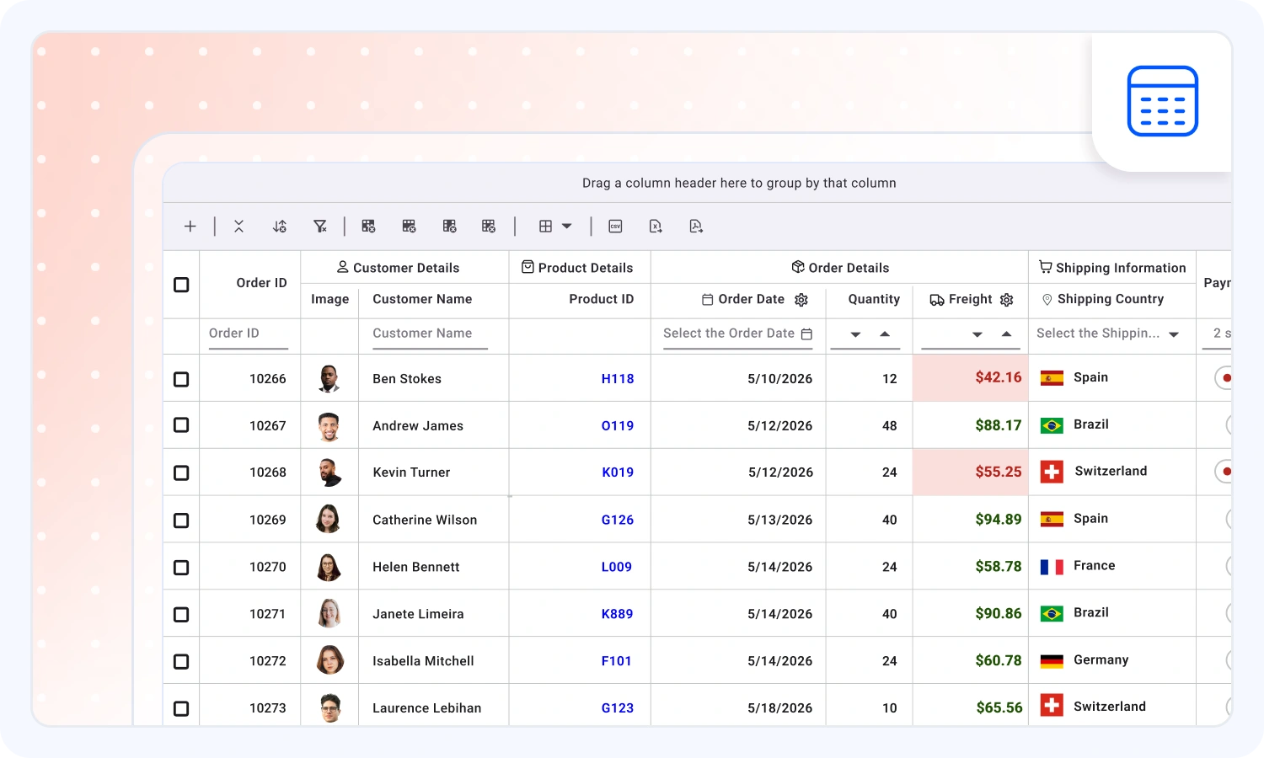Image resolution: width=1264 pixels, height=758 pixels.
Task: Click the Quantity column header
Action: coord(874,299)
